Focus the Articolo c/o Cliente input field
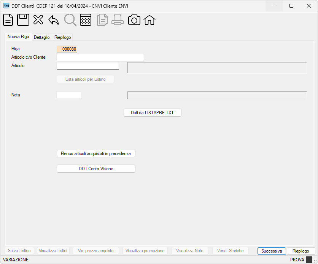Image resolution: width=318 pixels, height=264 pixels. coord(100,58)
